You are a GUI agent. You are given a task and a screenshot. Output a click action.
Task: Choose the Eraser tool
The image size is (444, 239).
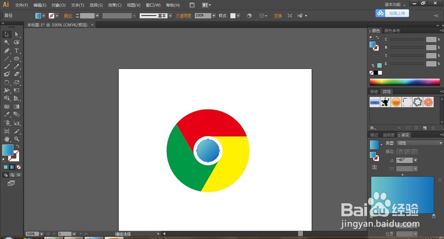click(x=17, y=74)
